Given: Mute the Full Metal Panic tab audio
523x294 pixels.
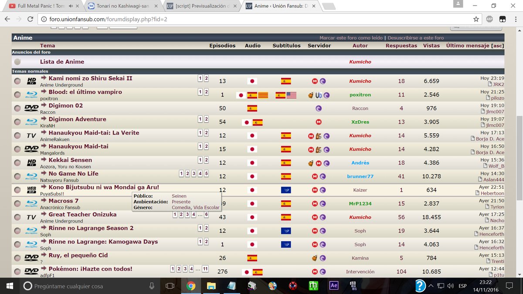Looking at the screenshot, I should click(x=71, y=6).
